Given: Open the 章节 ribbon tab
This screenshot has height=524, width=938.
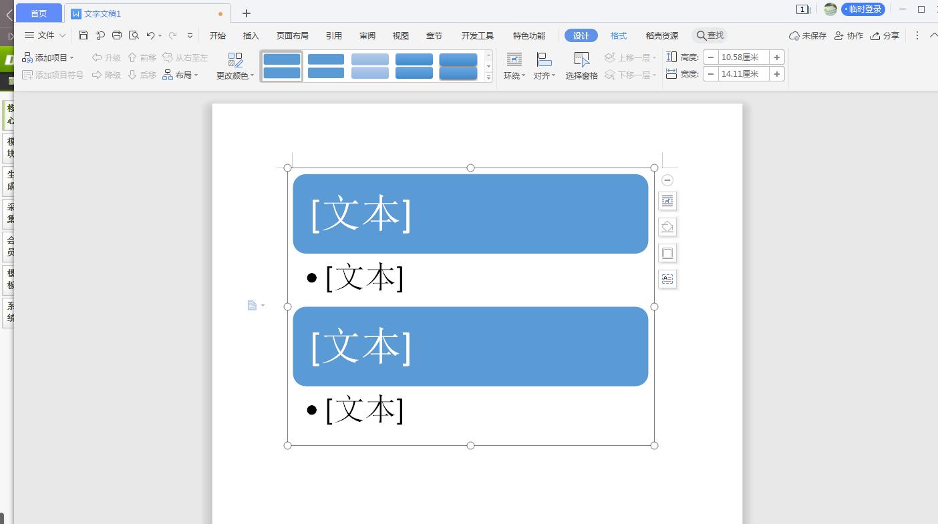Looking at the screenshot, I should click(434, 36).
